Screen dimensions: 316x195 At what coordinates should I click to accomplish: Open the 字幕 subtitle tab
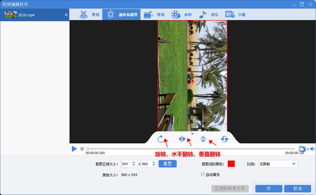(x=235, y=15)
